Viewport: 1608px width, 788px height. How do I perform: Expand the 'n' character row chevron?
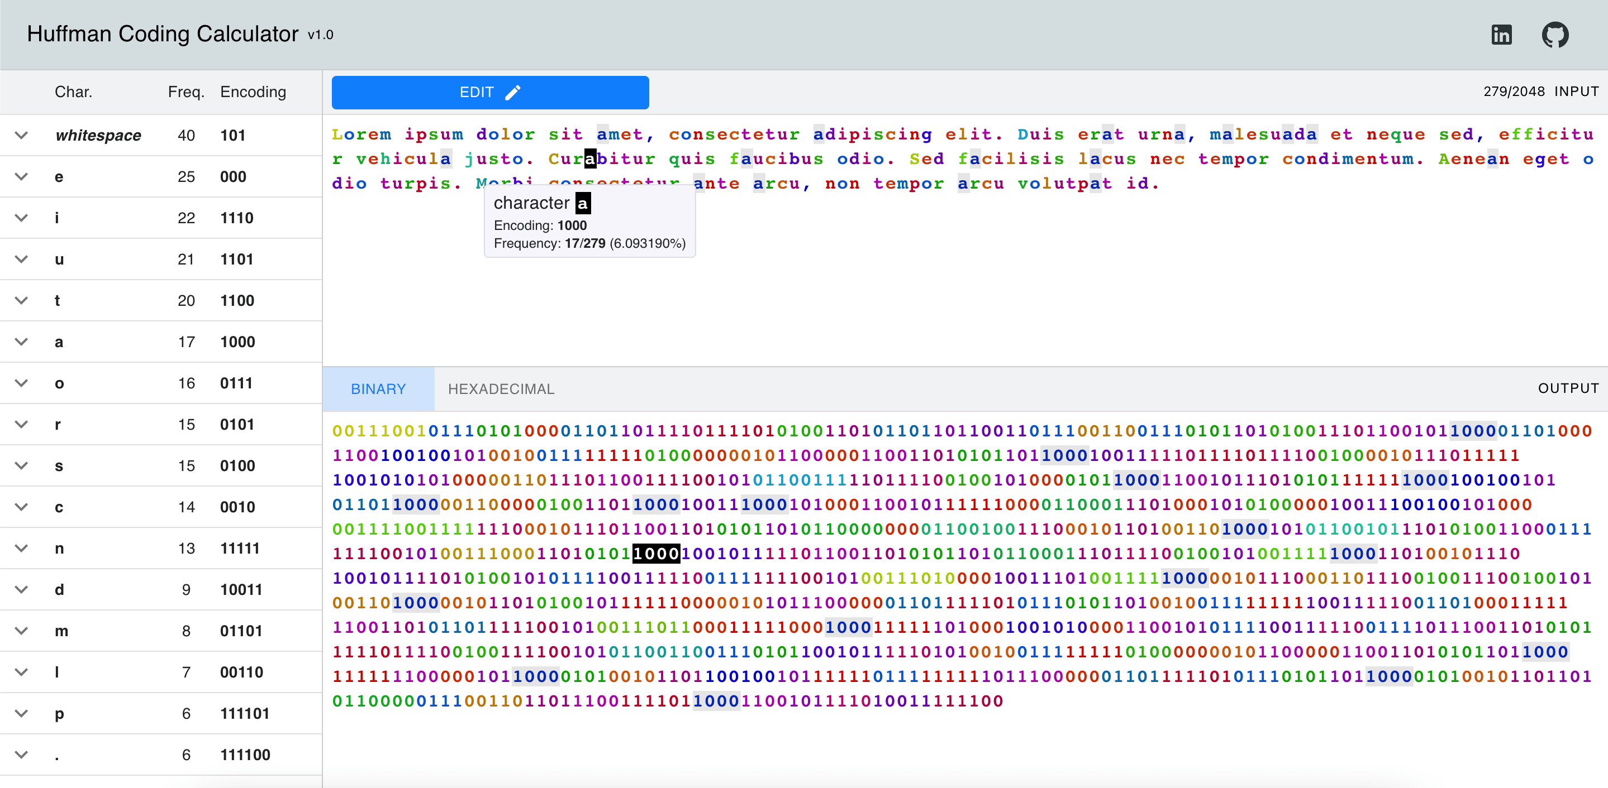pos(21,548)
